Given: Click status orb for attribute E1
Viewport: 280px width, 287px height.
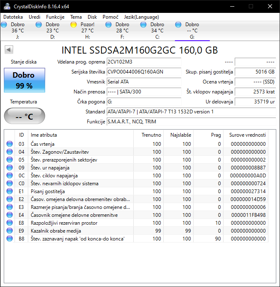Looking at the screenshot, I should pyautogui.click(x=10, y=191).
